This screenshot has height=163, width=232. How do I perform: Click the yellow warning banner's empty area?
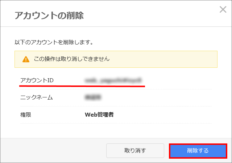(x=163, y=59)
